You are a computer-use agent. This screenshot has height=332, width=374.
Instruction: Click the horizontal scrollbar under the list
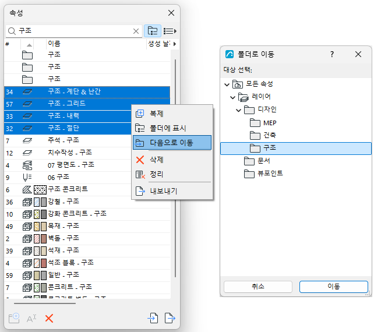(45, 303)
